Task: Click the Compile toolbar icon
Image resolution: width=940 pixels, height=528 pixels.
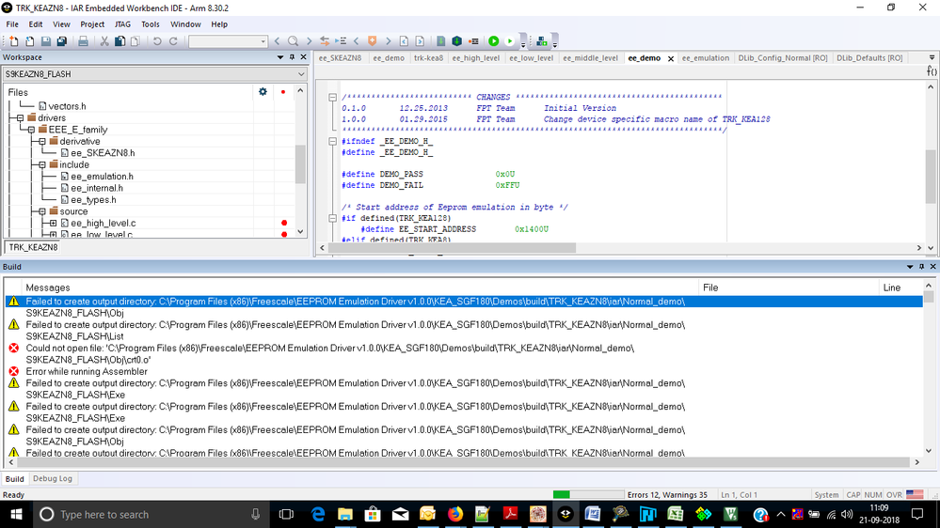Action: coord(440,41)
